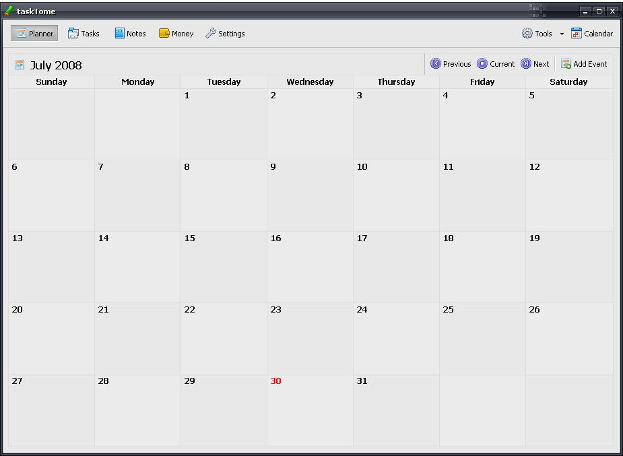The width and height of the screenshot is (623, 456).
Task: Click Add Event button
Action: coord(584,63)
